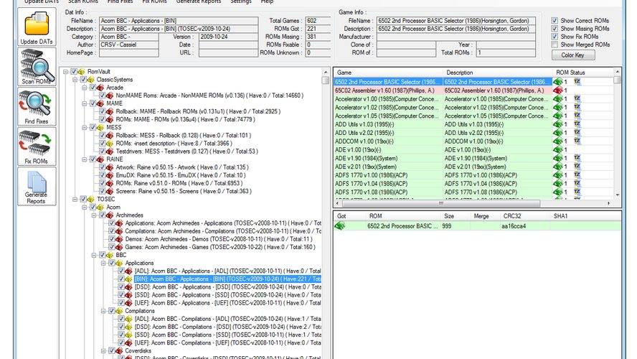Open the Generate Reports sidebar icon
This screenshot has height=359, width=637.
pyautogui.click(x=37, y=188)
